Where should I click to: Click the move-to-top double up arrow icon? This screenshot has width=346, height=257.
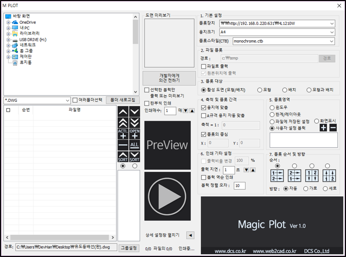point(122,123)
